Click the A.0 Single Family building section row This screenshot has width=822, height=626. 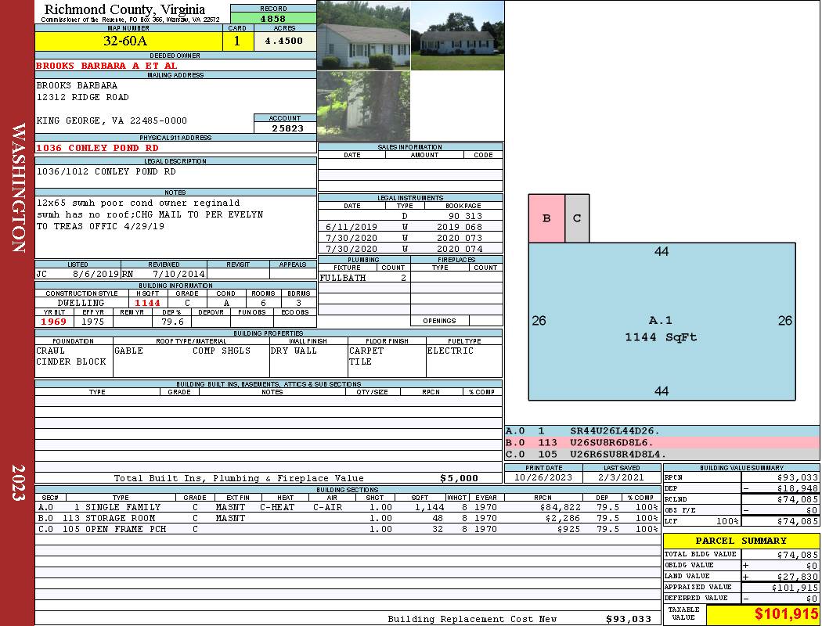coord(348,507)
